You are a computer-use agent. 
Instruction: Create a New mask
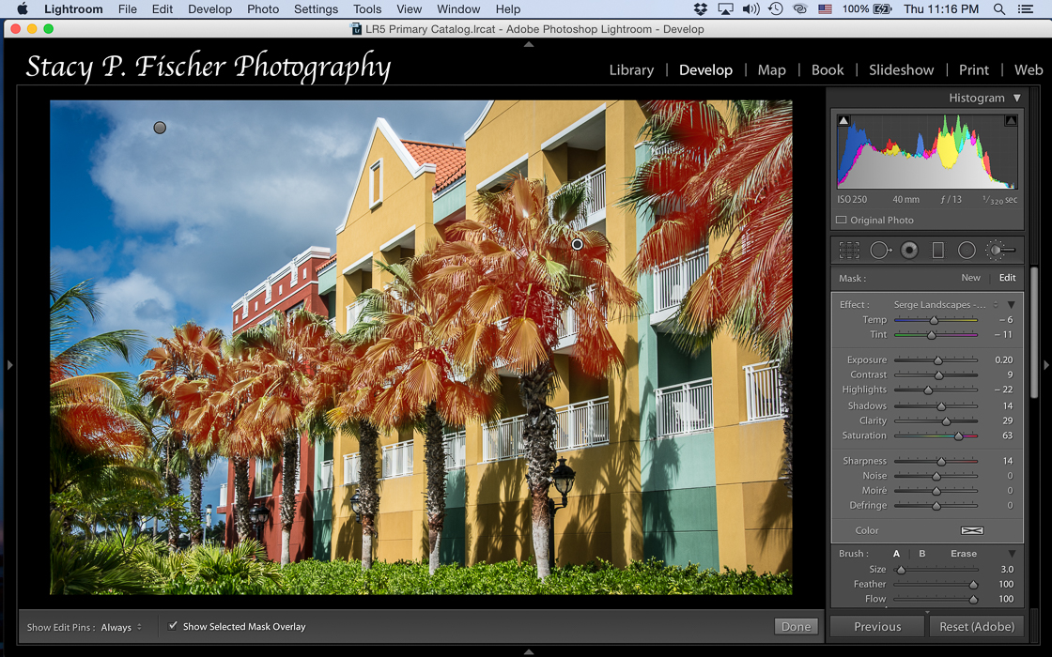(971, 278)
